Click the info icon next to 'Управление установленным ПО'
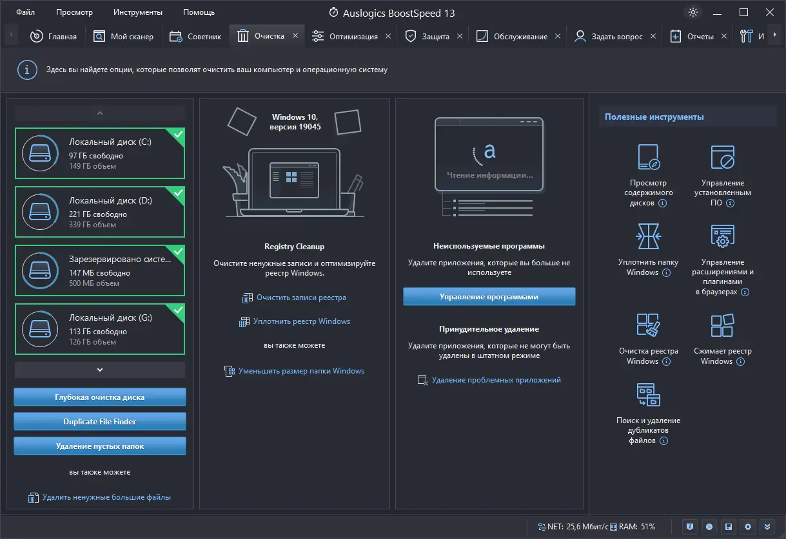The height and width of the screenshot is (539, 786). (730, 203)
